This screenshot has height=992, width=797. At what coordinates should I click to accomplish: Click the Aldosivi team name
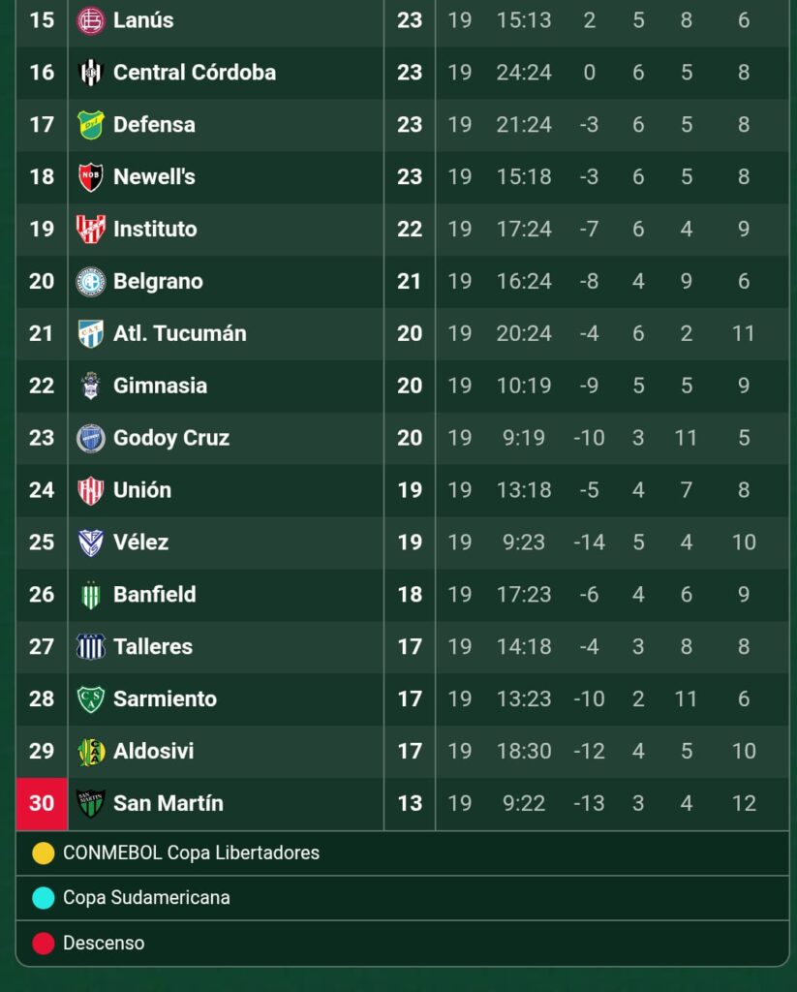pos(154,751)
